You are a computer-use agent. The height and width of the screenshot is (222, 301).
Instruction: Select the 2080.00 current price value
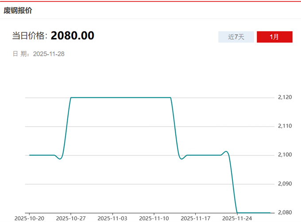point(72,36)
